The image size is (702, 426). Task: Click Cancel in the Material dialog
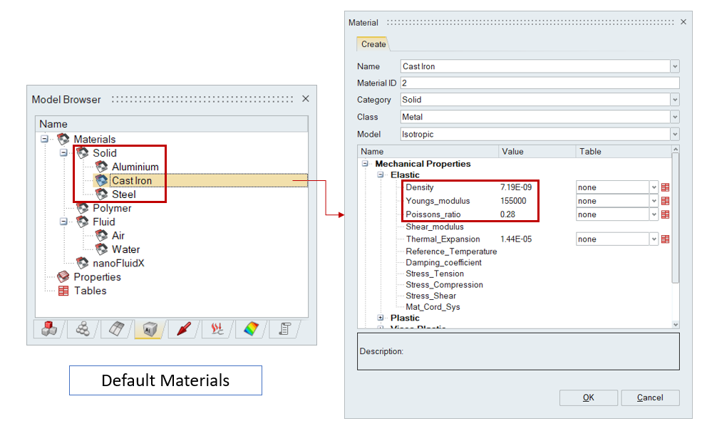coord(649,398)
